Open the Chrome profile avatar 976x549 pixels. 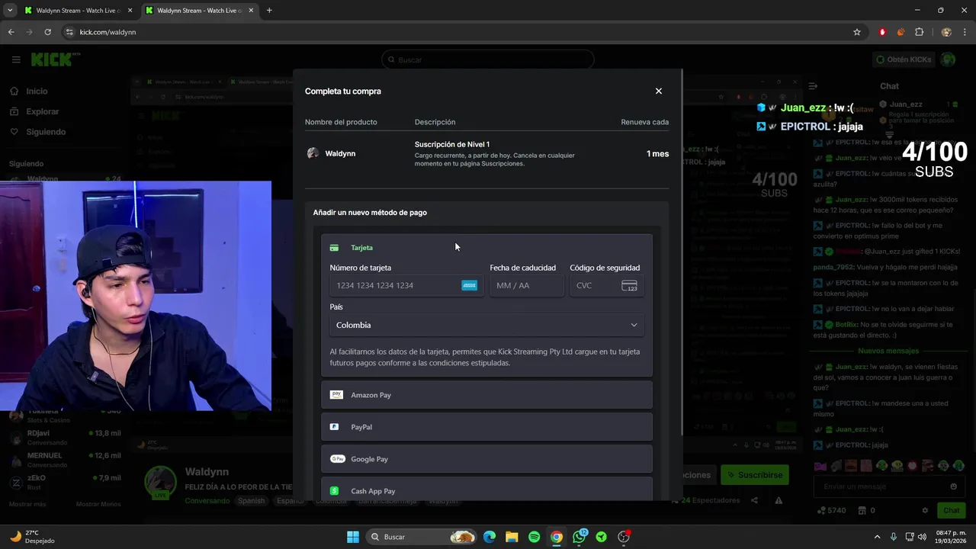point(946,32)
